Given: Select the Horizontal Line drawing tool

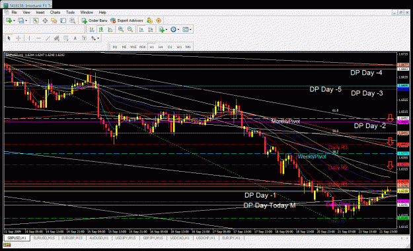Looking at the screenshot, I should tap(38, 38).
